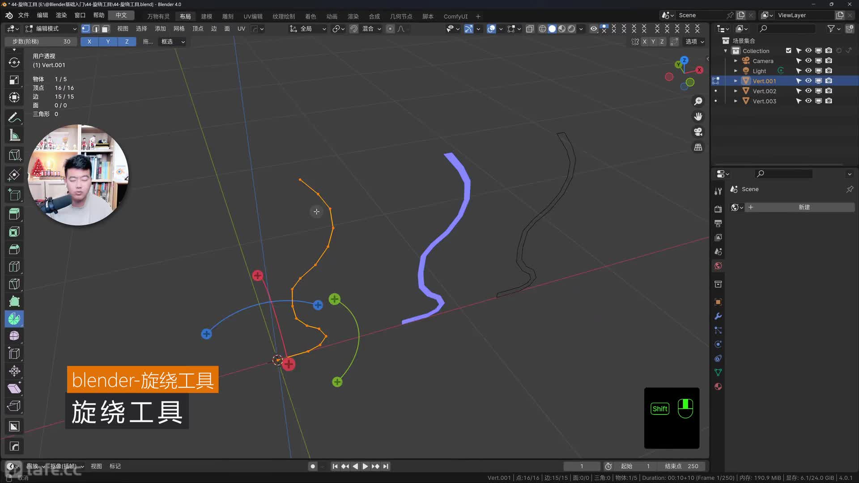Viewport: 859px width, 483px height.
Task: Open Material properties tab
Action: [718, 387]
